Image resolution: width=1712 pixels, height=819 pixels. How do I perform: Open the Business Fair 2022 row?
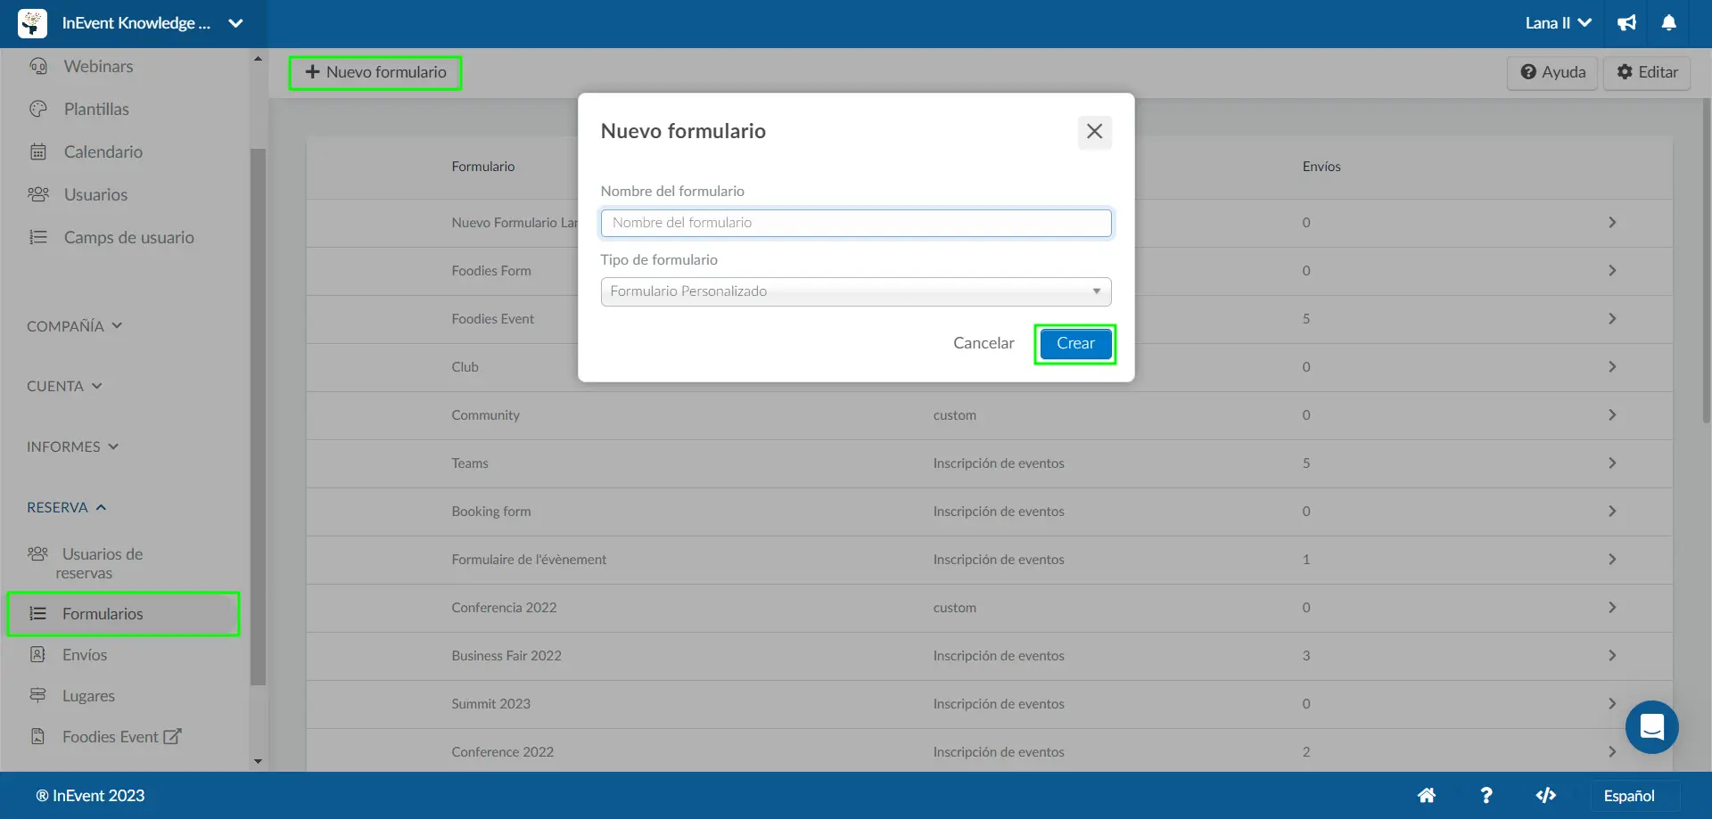(x=990, y=656)
